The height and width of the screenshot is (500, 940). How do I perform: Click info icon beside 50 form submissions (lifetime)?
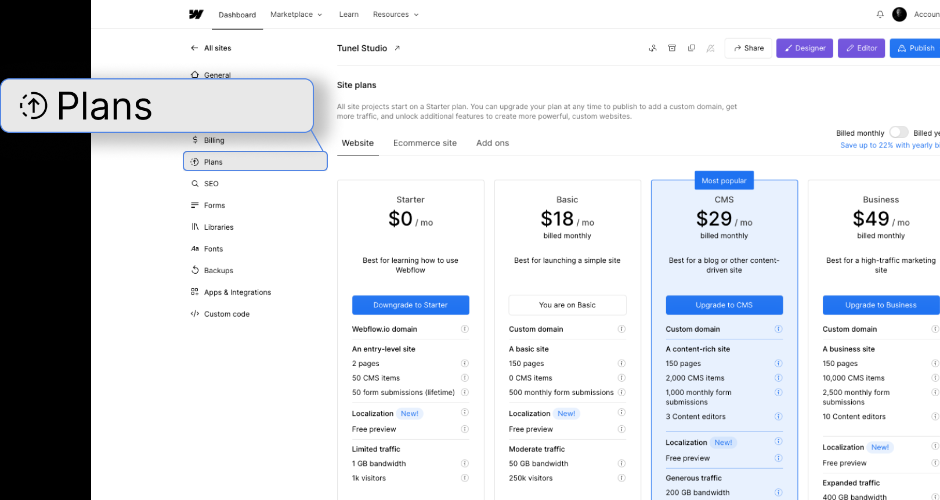[x=465, y=393]
